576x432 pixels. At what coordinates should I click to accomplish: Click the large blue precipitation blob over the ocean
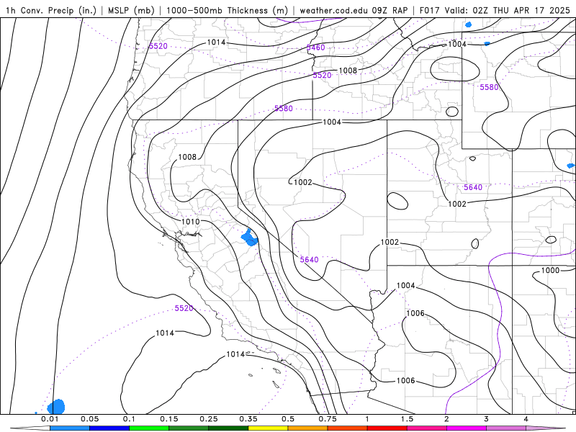(x=56, y=407)
